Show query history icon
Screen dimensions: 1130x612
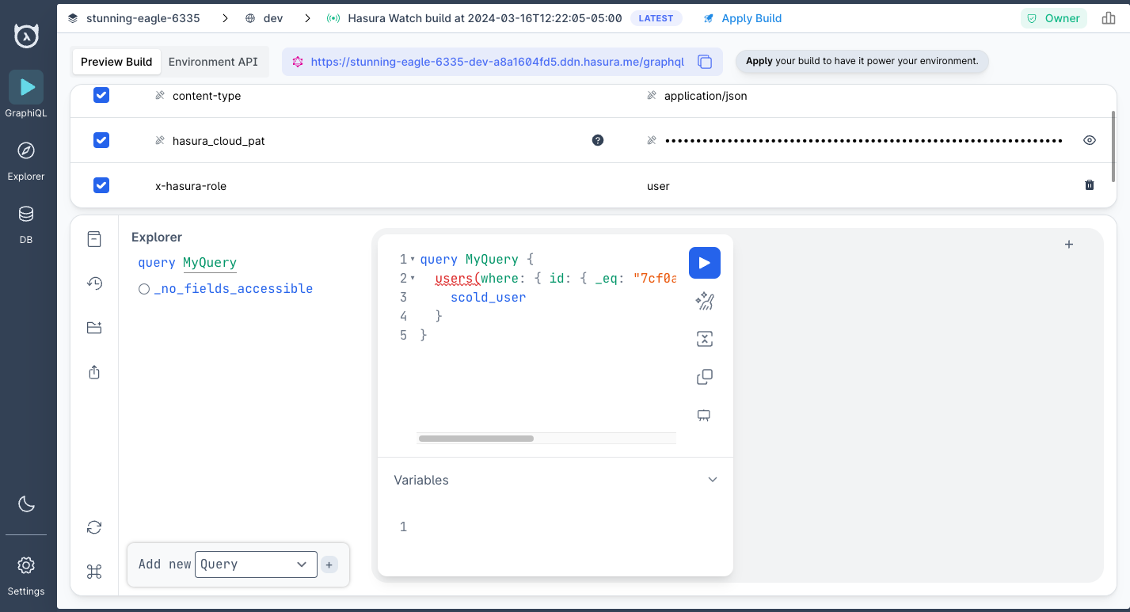[94, 283]
